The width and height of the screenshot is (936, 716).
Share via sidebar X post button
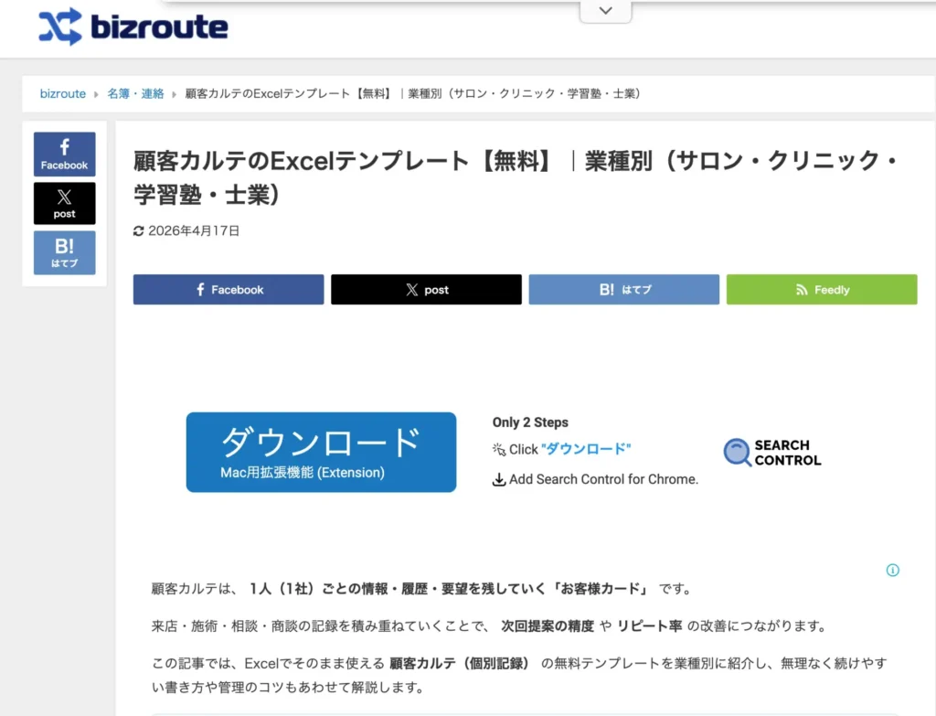pos(65,204)
